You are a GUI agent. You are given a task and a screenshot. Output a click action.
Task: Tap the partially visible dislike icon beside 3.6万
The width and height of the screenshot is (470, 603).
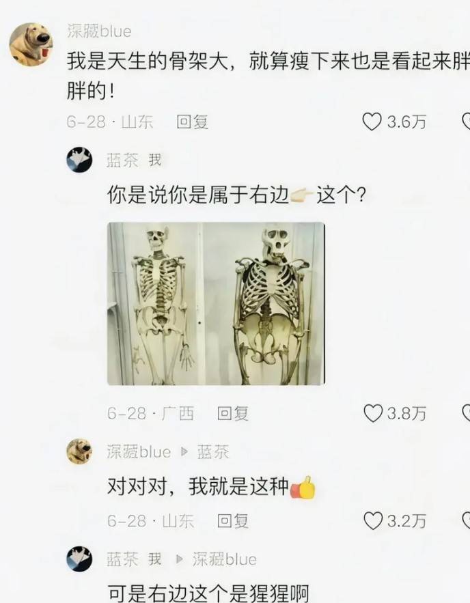pyautogui.click(x=466, y=122)
